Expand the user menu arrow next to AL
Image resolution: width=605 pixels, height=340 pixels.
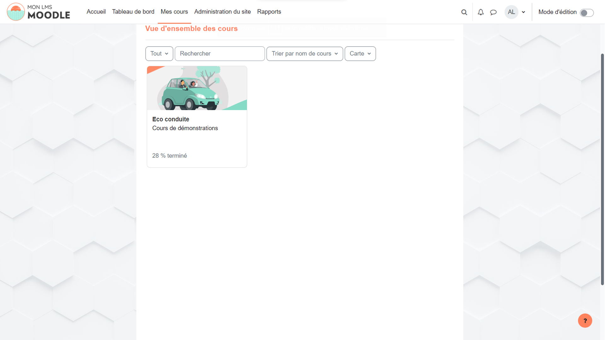point(523,12)
